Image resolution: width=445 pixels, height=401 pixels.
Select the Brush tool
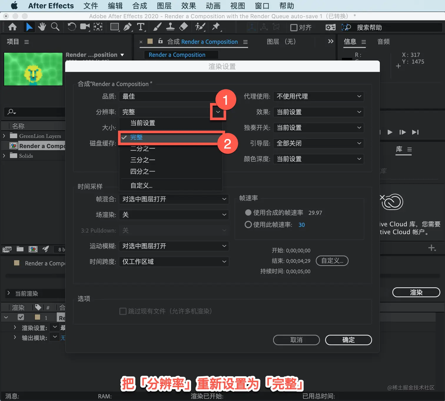tap(157, 27)
